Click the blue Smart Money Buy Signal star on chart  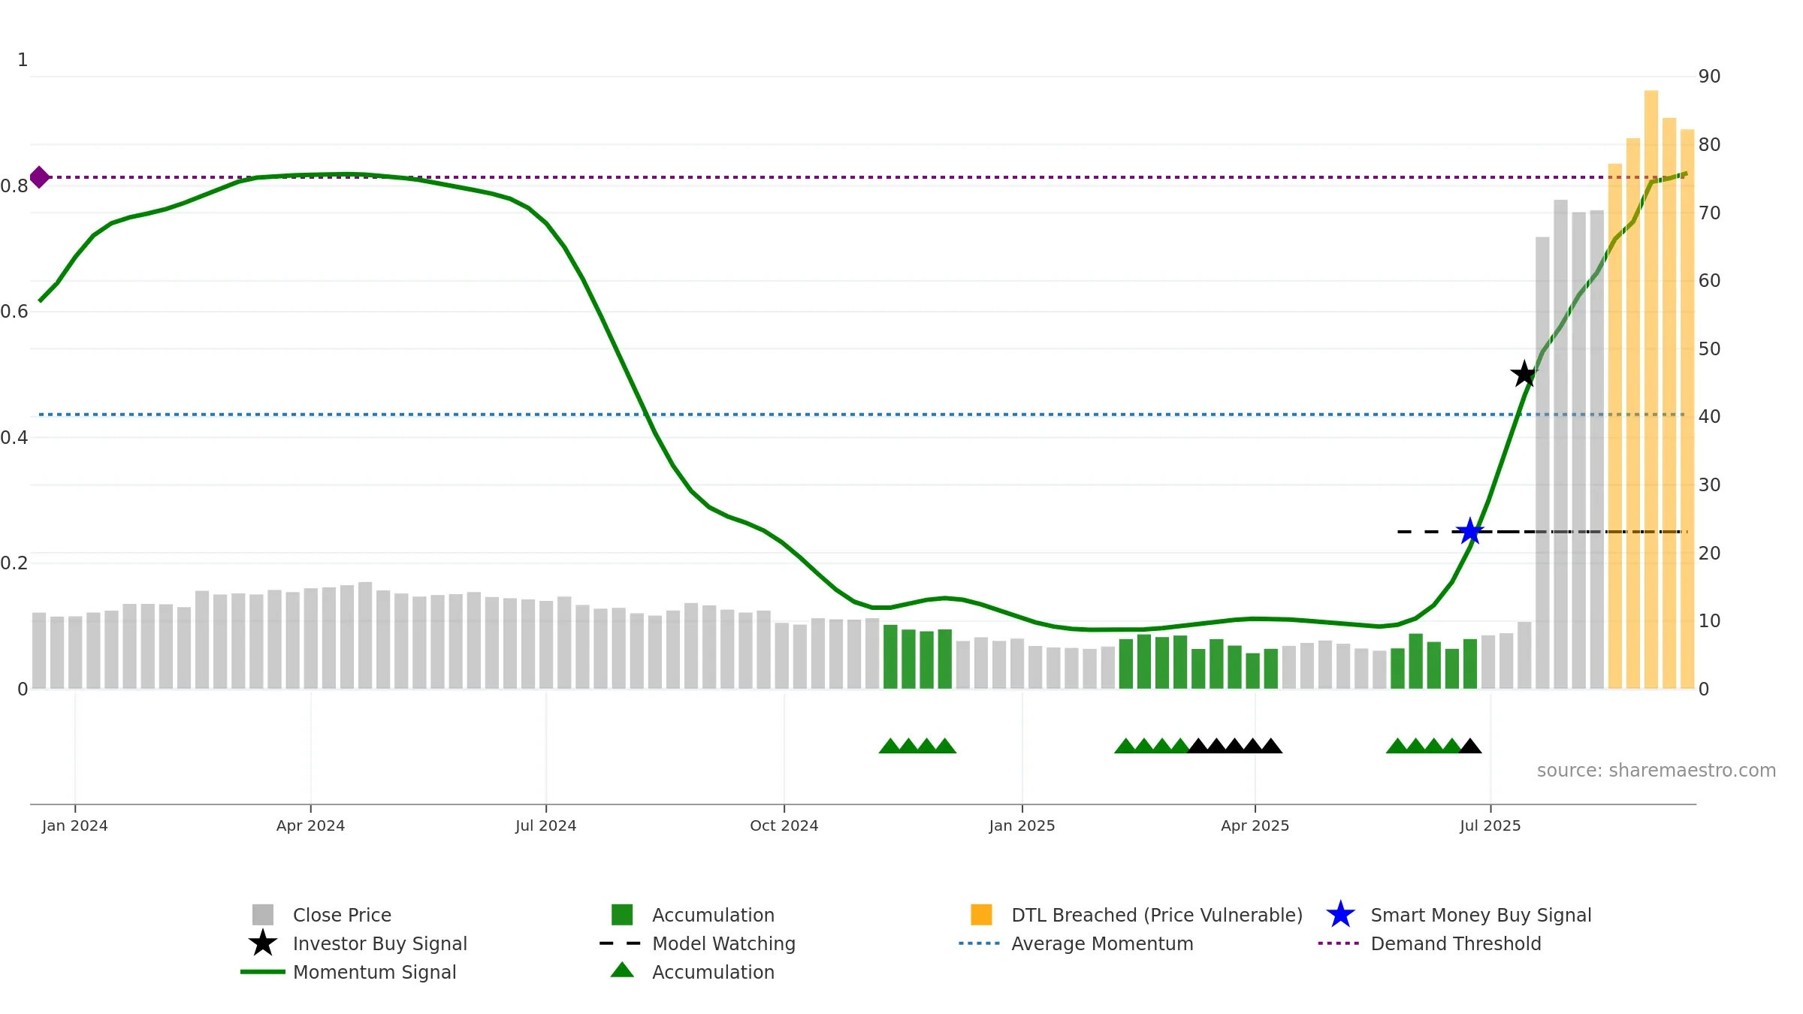1469,532
